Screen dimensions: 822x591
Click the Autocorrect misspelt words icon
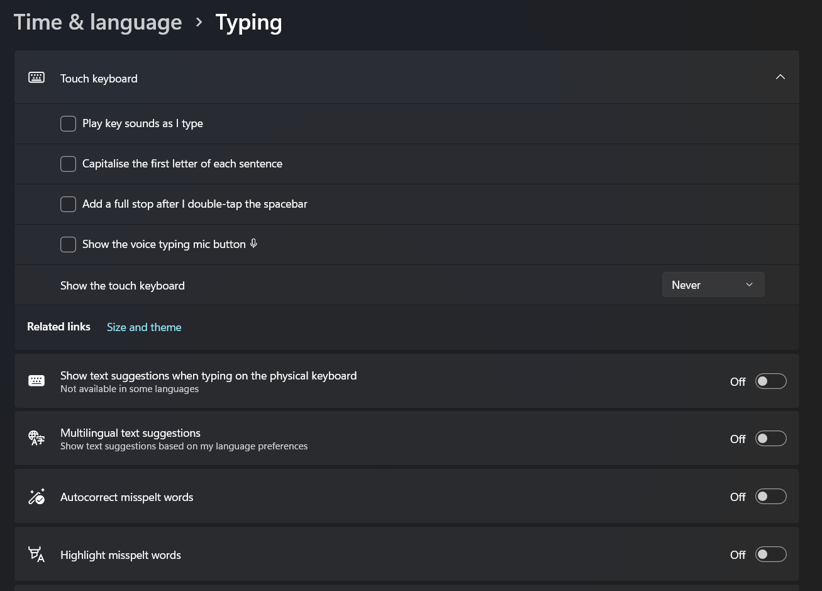tap(36, 497)
